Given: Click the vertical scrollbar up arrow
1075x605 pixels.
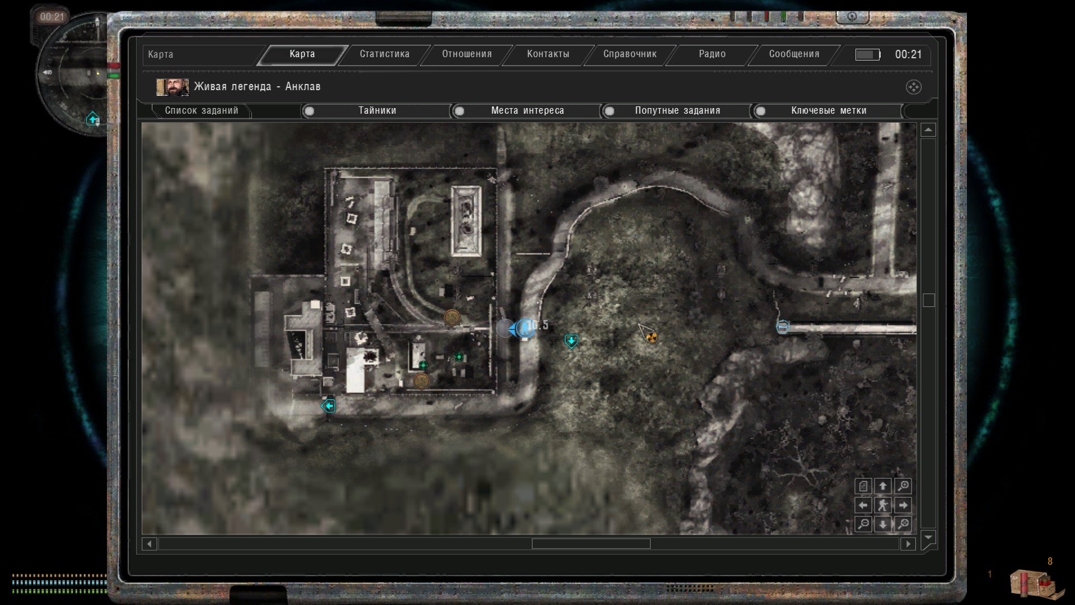Looking at the screenshot, I should point(928,130).
